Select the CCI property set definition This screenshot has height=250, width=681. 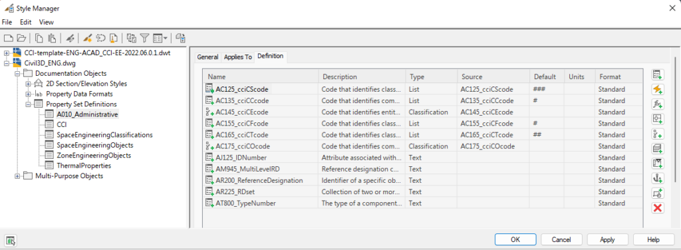pos(62,124)
